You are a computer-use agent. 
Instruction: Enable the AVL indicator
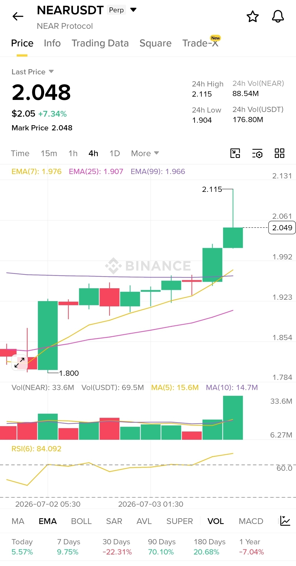pyautogui.click(x=144, y=521)
